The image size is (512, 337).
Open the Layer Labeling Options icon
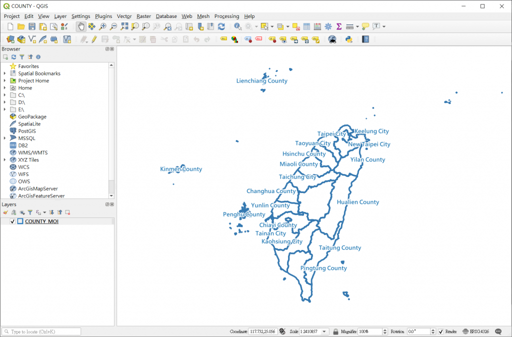(223, 39)
